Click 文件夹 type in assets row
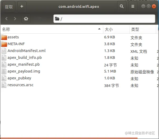159x139 pixels. click(136, 38)
